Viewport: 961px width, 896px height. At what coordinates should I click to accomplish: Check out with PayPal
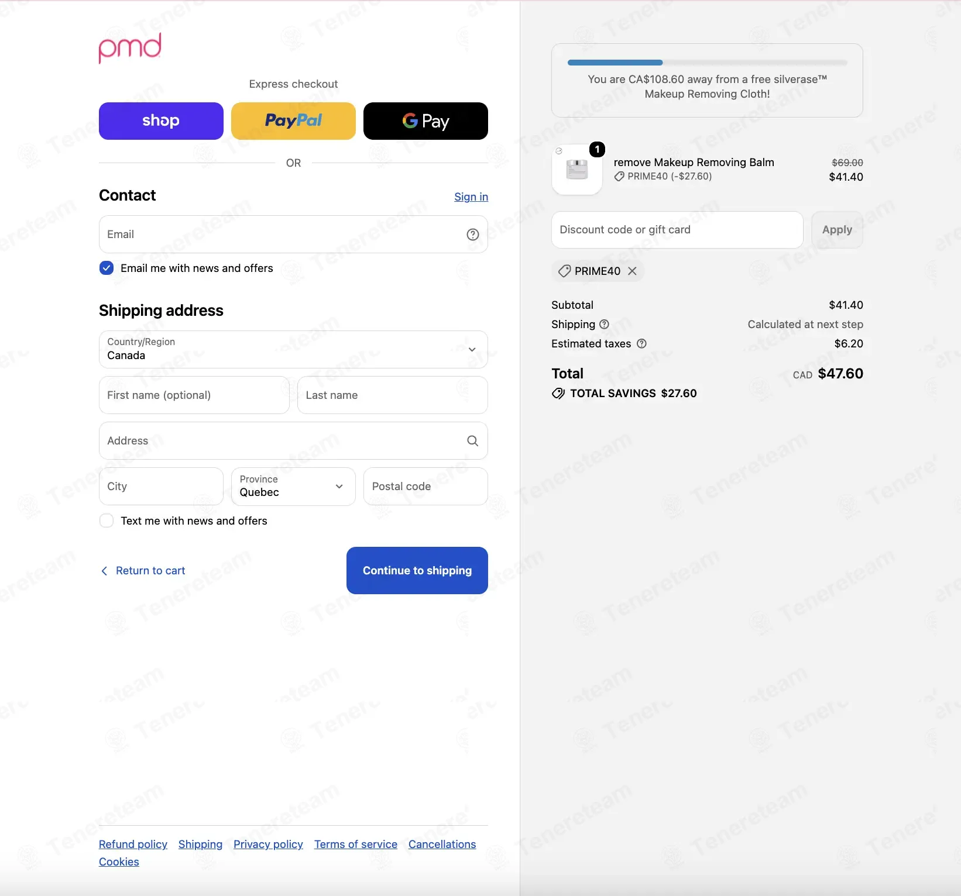point(293,121)
